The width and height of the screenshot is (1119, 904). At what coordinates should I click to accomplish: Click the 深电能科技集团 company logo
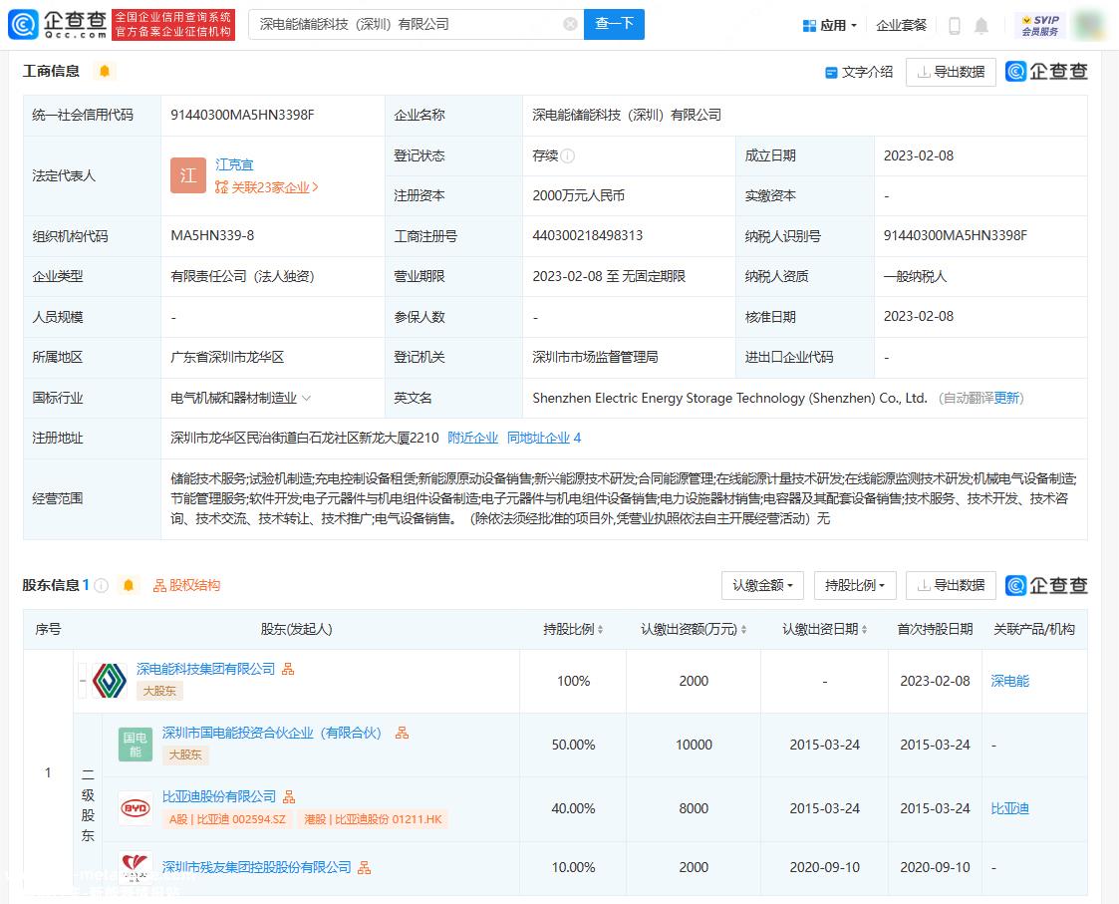click(110, 681)
